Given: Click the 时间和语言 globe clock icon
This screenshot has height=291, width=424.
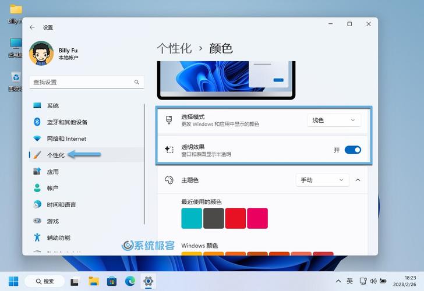Looking at the screenshot, I should click(x=37, y=204).
